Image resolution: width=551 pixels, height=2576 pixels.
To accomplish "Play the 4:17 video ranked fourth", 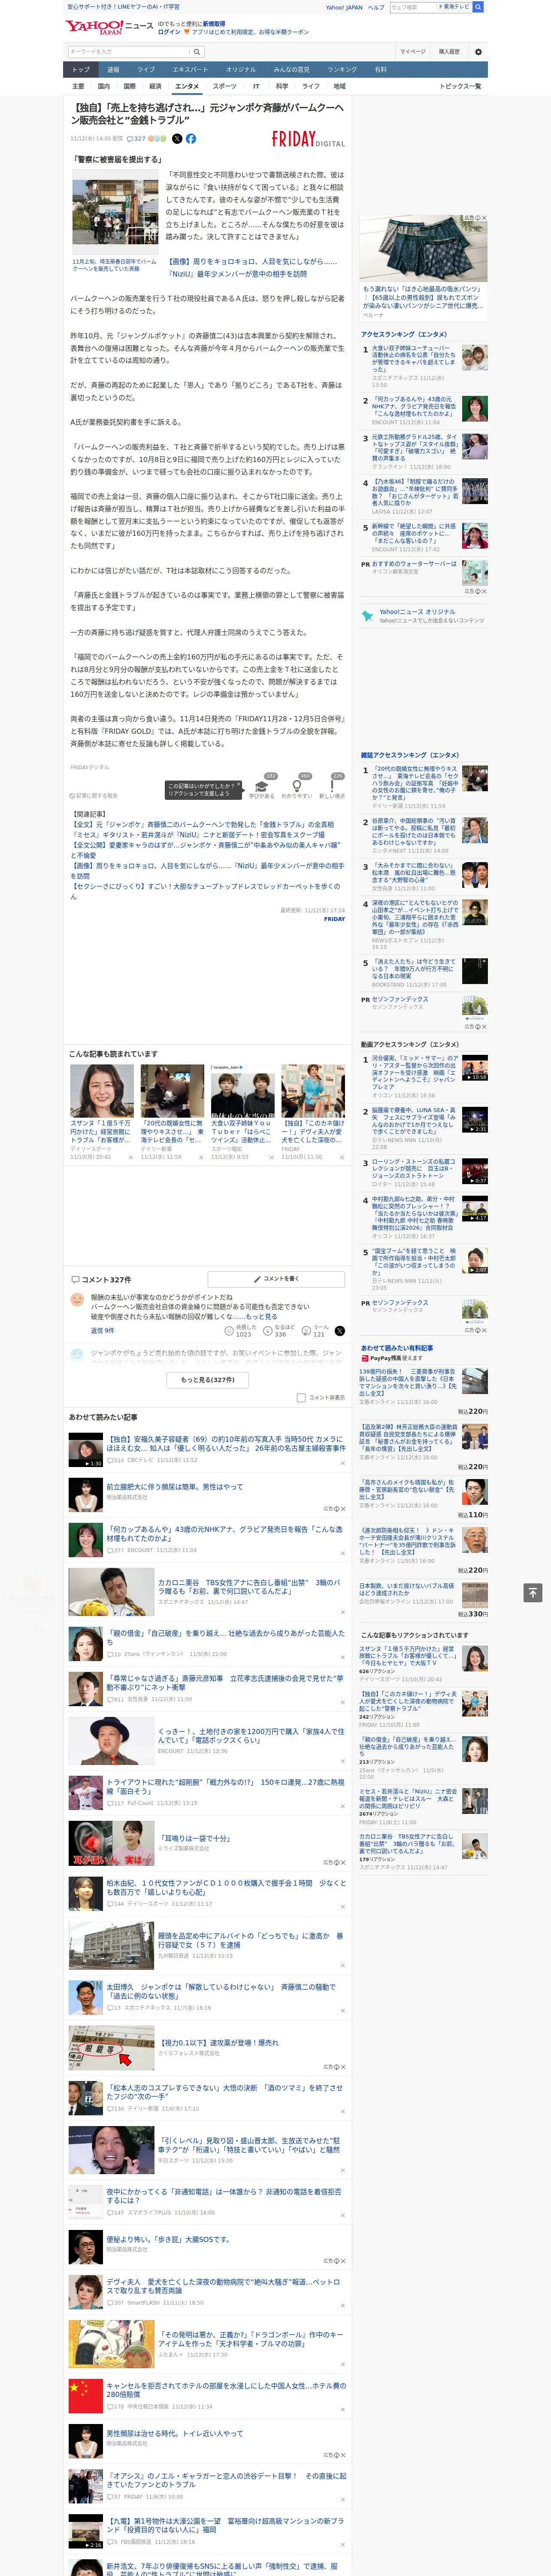I will (475, 1208).
